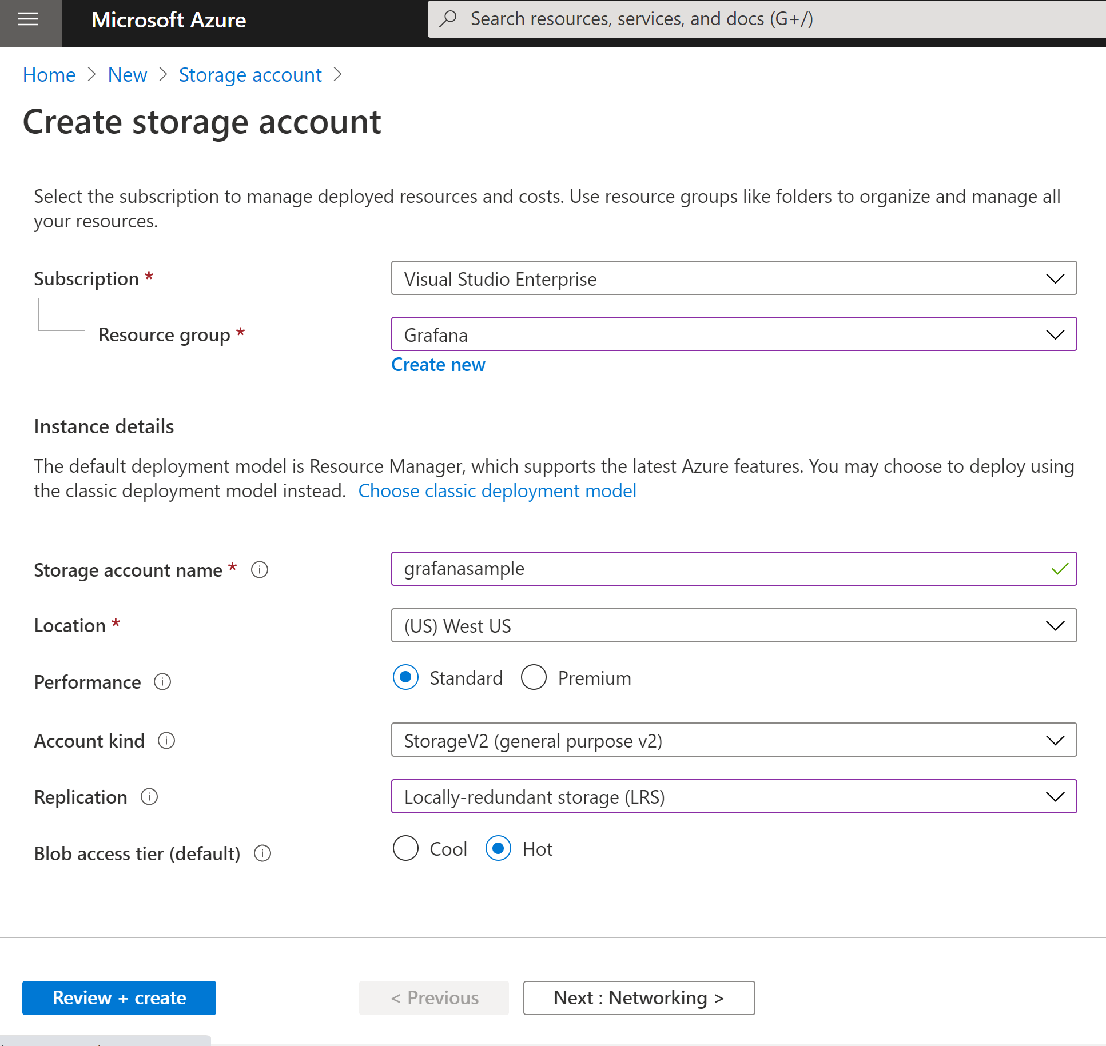This screenshot has height=1046, width=1106.
Task: Click Create new resource group link
Action: tap(438, 365)
